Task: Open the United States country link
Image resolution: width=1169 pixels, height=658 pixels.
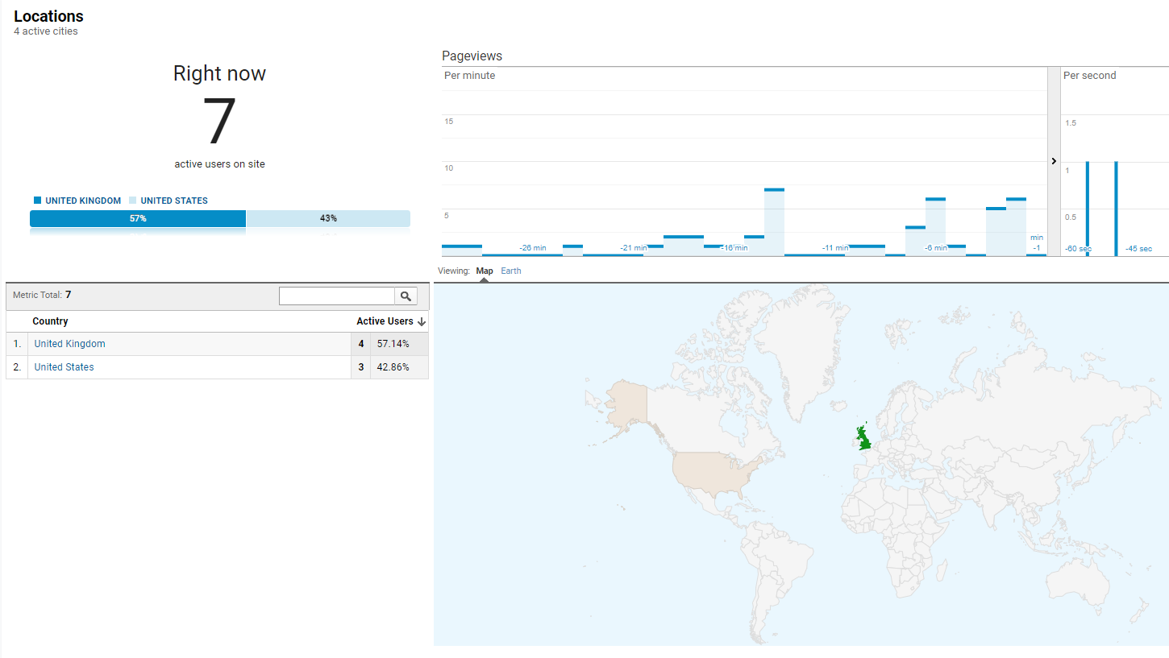Action: coord(64,367)
